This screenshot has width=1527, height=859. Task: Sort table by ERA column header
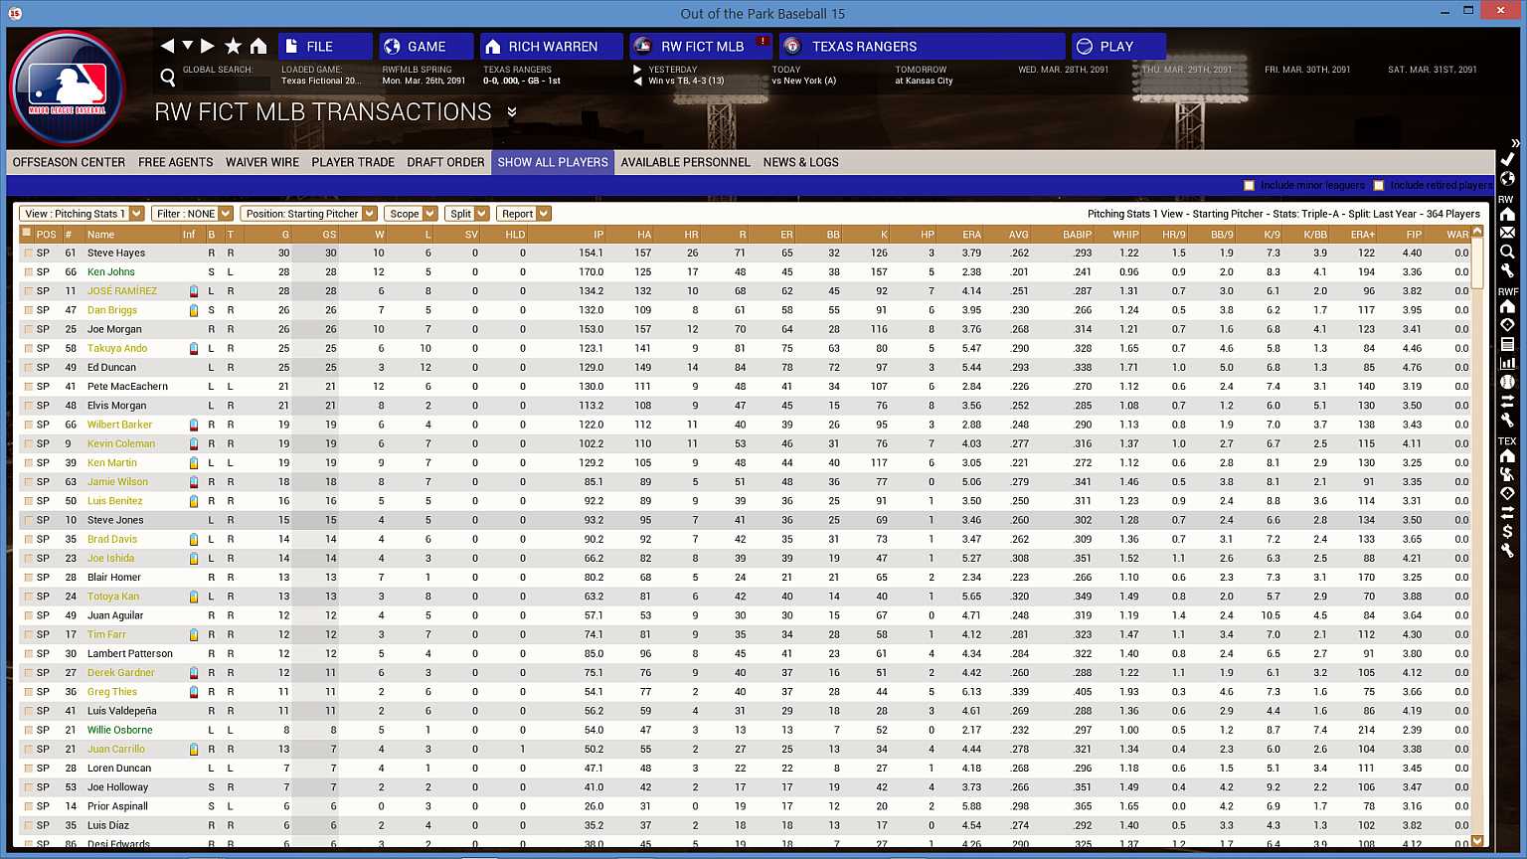click(x=971, y=235)
